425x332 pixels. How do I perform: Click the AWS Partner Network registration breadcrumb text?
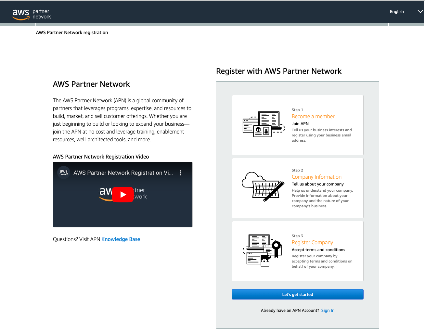tap(72, 32)
